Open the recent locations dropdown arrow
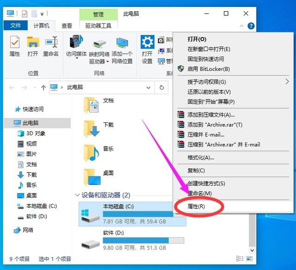Screen dimensions: 296x270 pyautogui.click(x=35, y=88)
